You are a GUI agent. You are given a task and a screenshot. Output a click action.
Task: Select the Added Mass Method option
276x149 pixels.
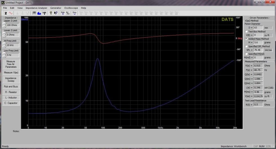point(246,39)
